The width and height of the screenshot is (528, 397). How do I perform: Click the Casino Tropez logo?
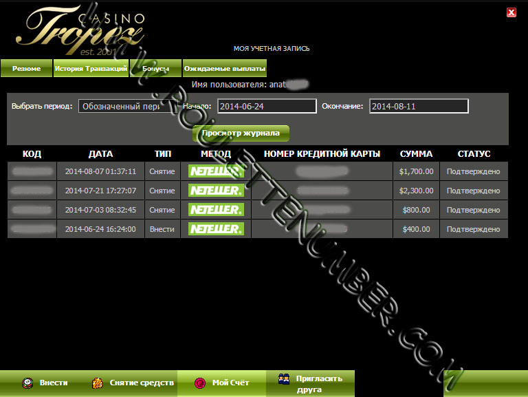tap(80, 30)
